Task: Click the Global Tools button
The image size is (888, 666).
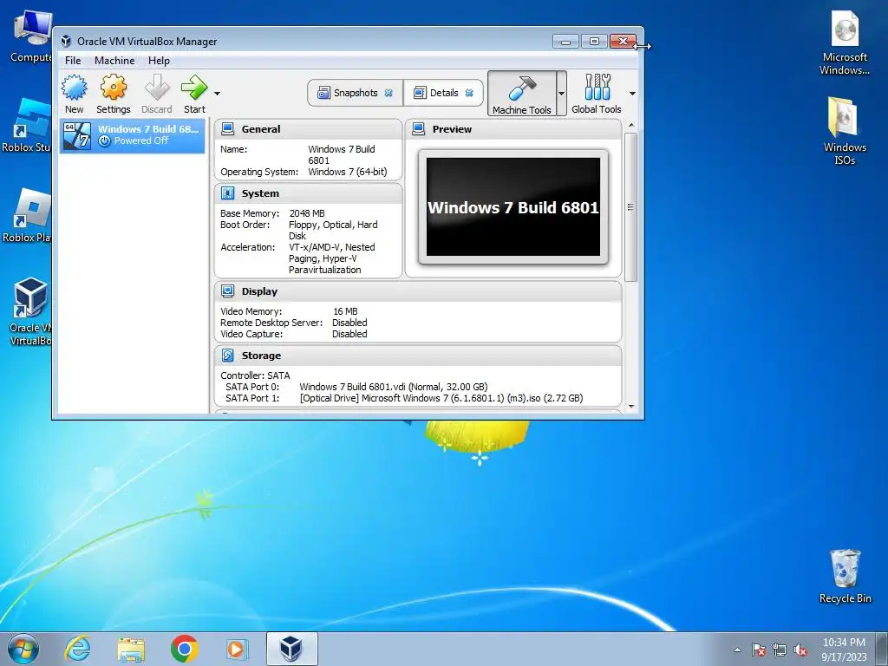Action: [x=597, y=94]
